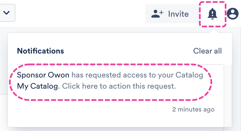Click the notifications panel scrollbar

[x=228, y=95]
